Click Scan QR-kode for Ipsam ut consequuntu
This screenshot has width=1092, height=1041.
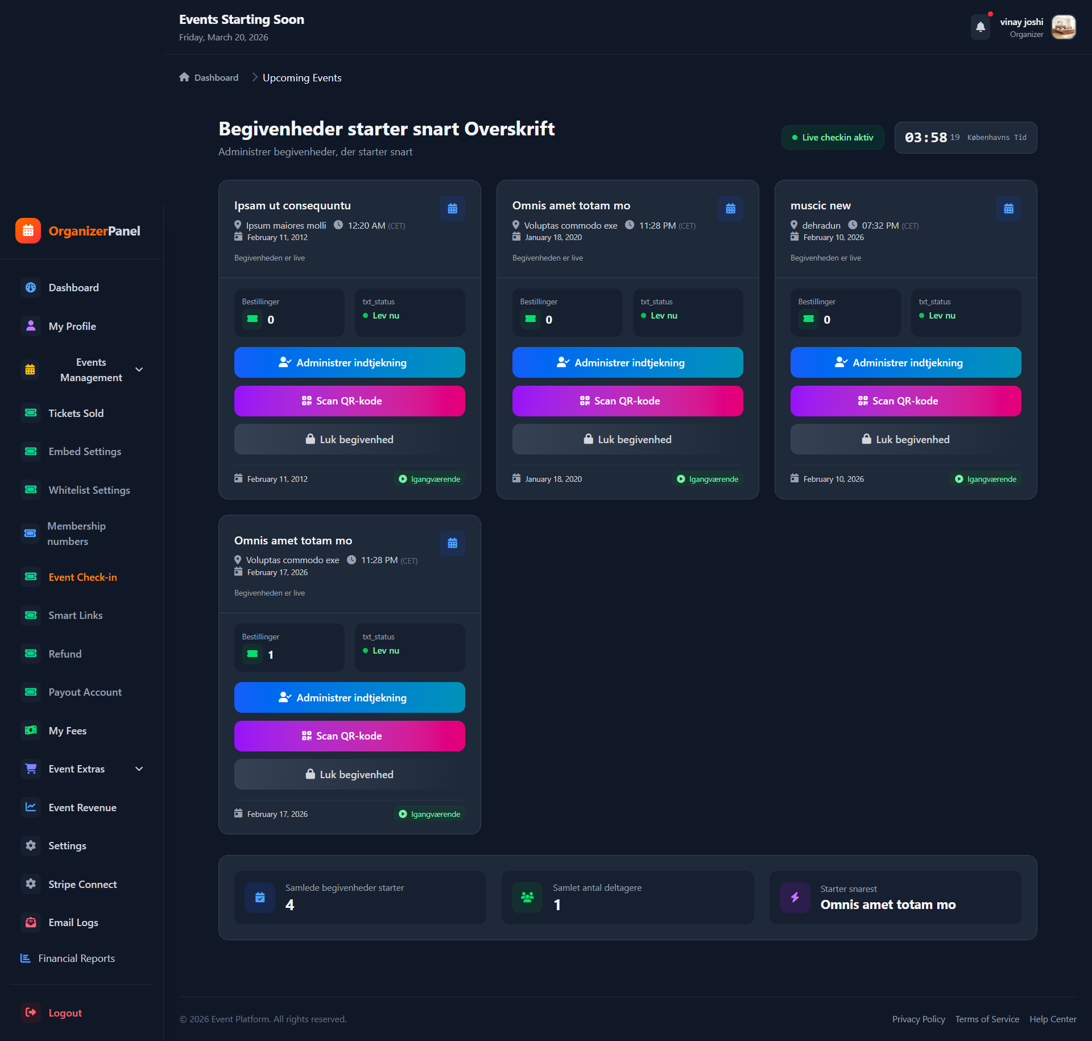click(350, 401)
